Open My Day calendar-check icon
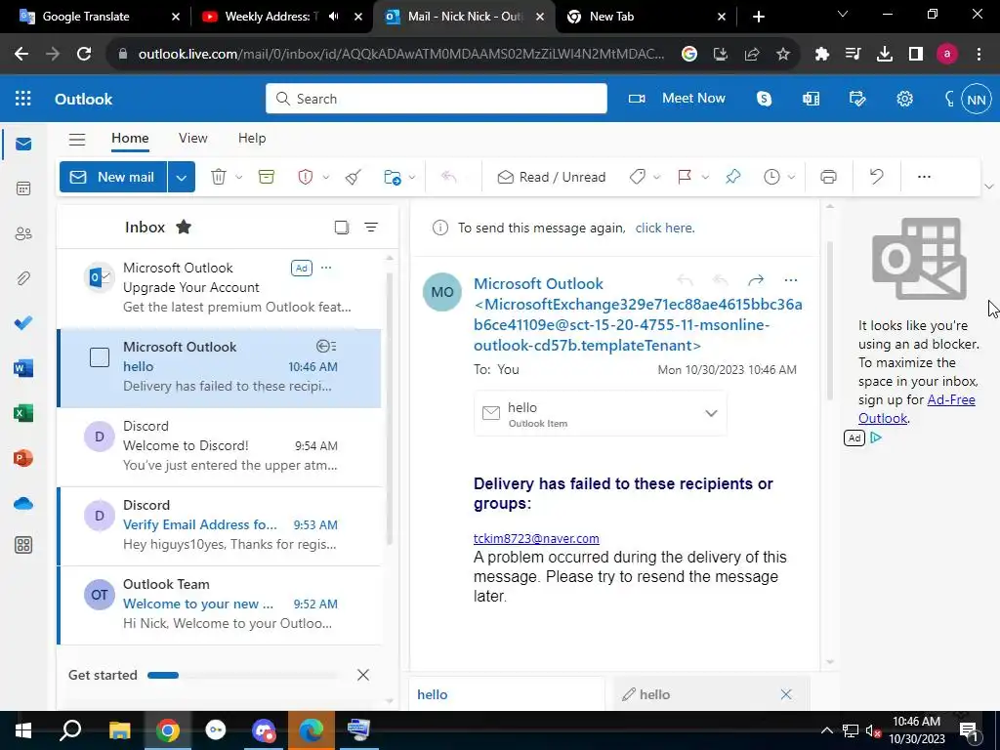The image size is (1000, 750). point(857,99)
